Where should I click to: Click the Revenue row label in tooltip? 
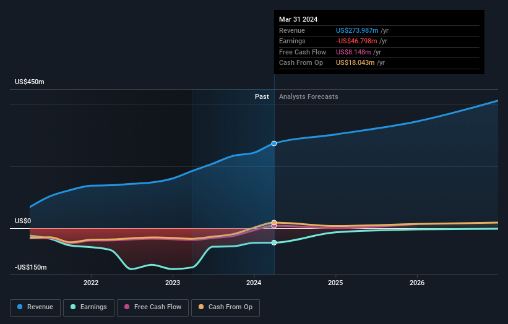point(292,30)
